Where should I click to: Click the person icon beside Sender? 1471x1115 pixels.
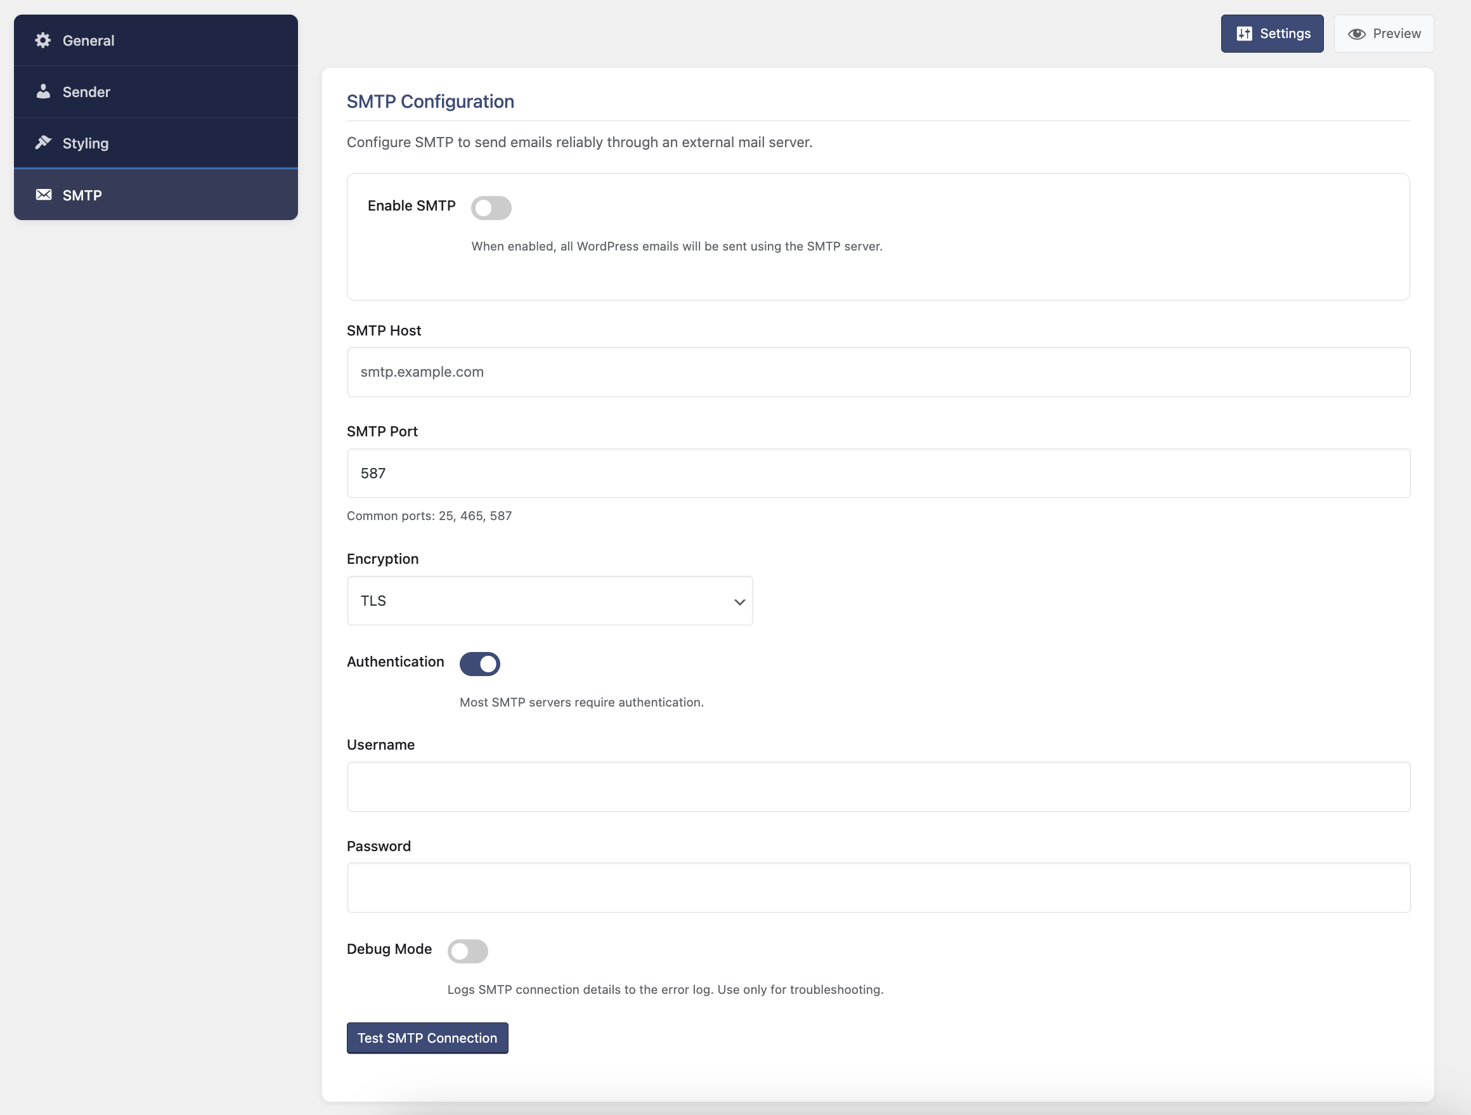point(42,92)
